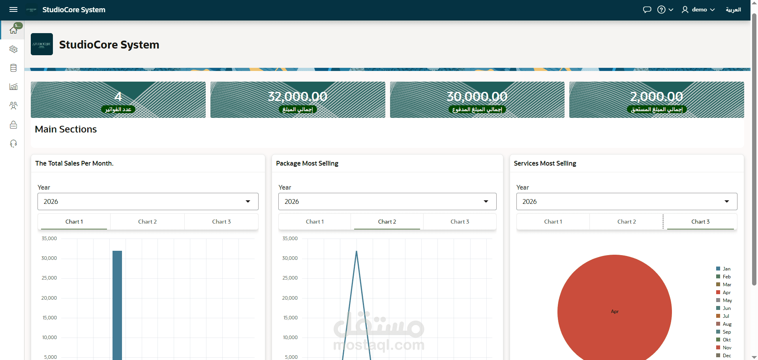Click the Mar legend color swatch
The image size is (758, 360).
coord(718,285)
